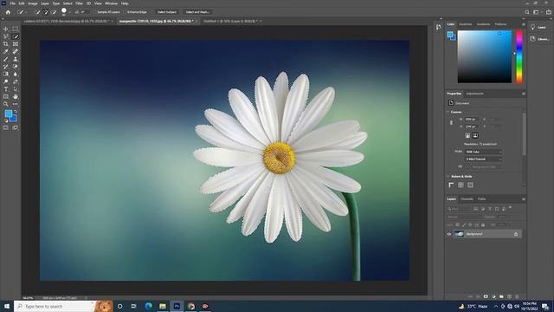The height and width of the screenshot is (312, 554).
Task: Select the Pen tool
Action: (16, 81)
